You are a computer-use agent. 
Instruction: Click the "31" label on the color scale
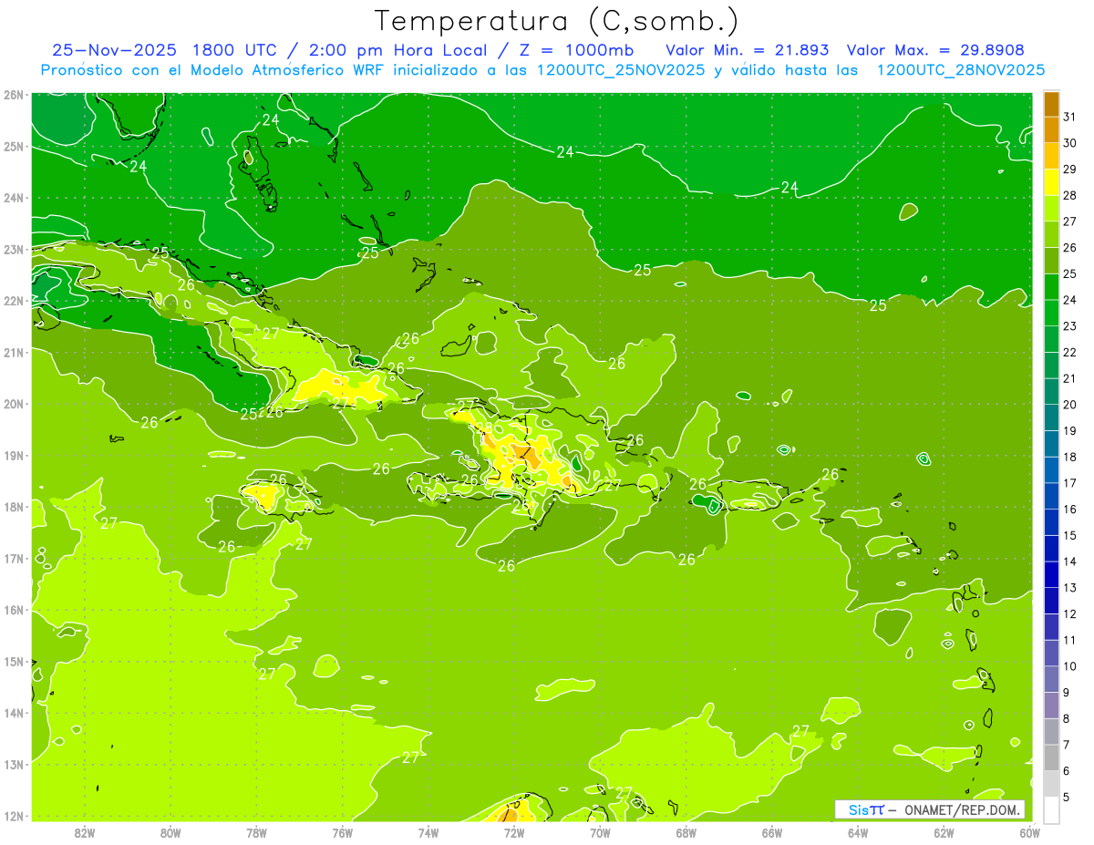click(1069, 118)
